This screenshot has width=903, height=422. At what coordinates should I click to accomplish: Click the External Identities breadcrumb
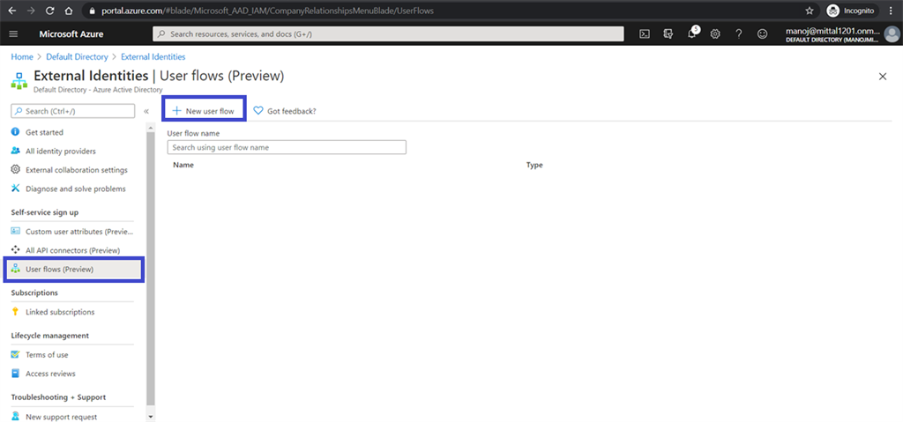coord(153,57)
